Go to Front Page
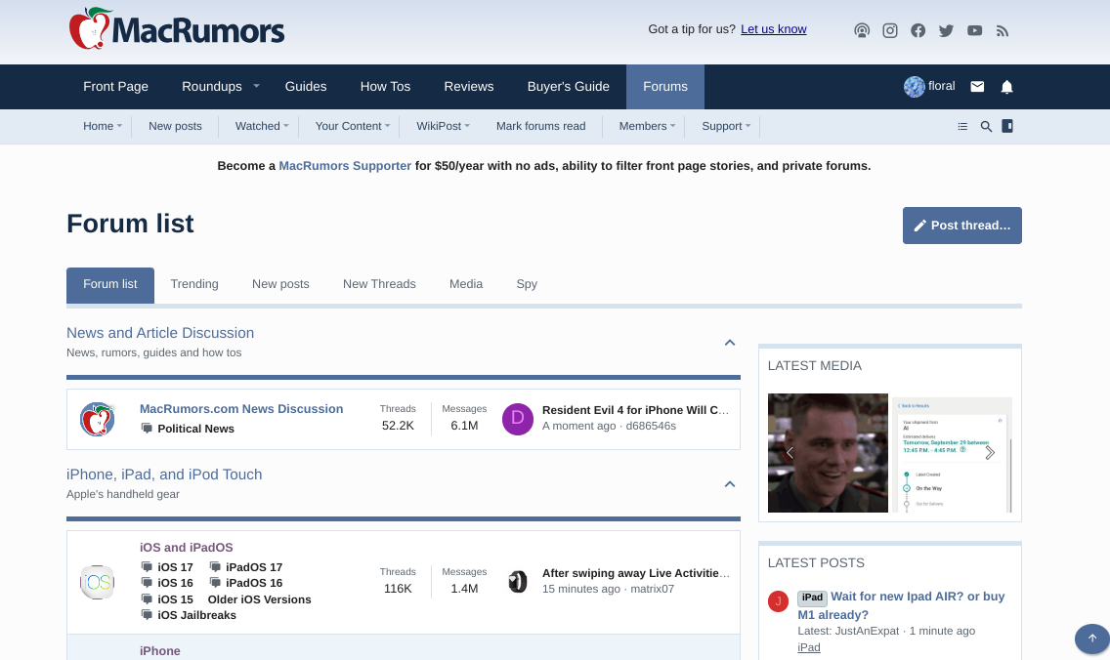The image size is (1110, 660). (115, 86)
